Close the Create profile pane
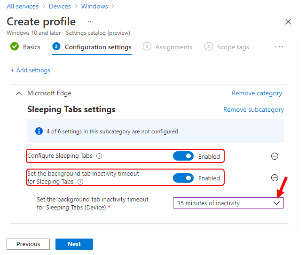The image size is (306, 255). coord(288,22)
